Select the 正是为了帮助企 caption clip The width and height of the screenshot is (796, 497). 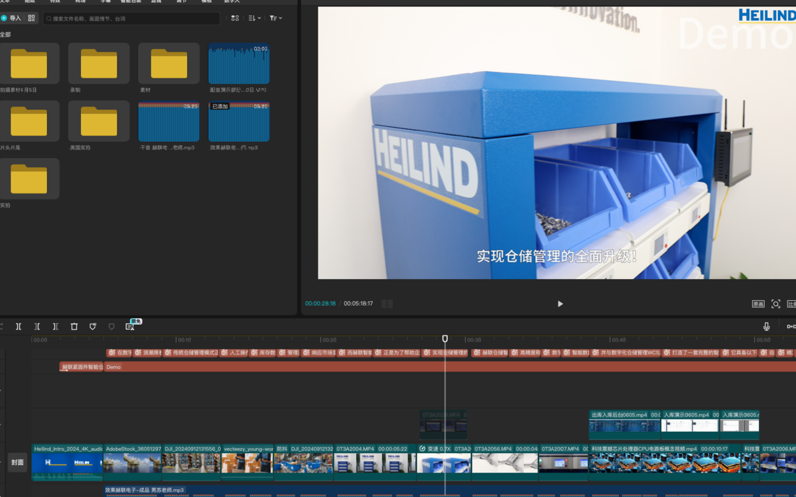click(397, 353)
